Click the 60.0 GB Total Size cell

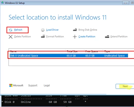pos(71,56)
